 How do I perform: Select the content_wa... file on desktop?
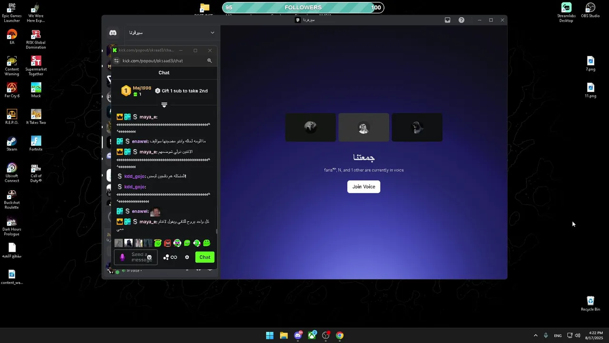point(12,277)
